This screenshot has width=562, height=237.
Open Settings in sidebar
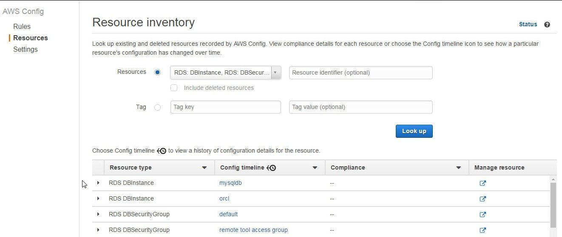pos(25,49)
